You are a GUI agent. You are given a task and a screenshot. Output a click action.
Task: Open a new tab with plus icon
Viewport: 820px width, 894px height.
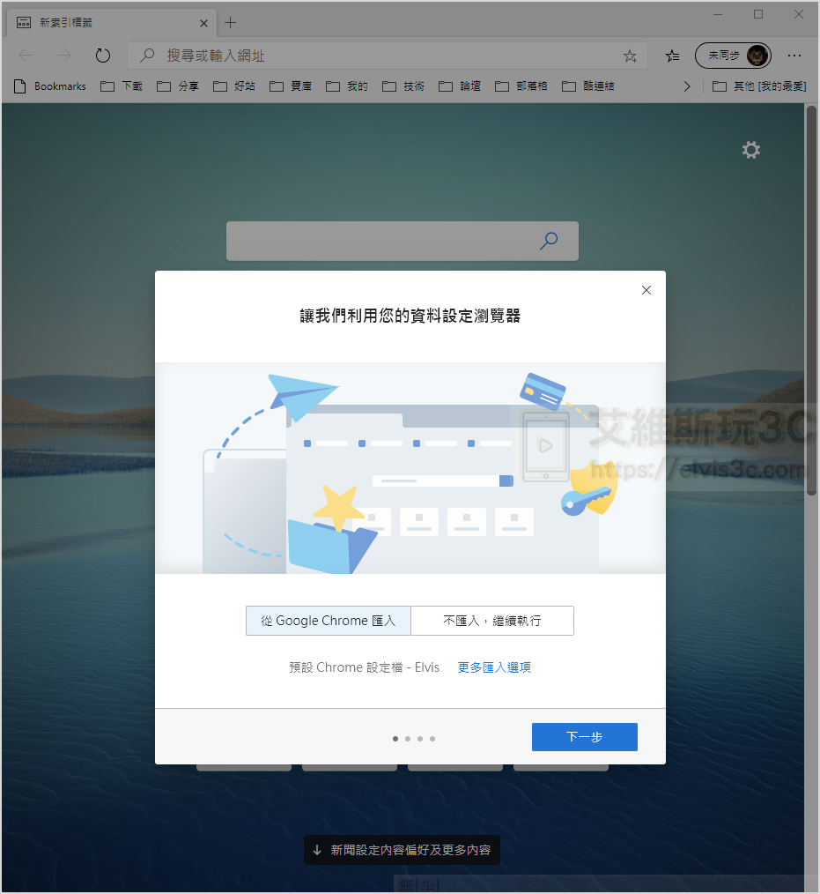point(231,22)
